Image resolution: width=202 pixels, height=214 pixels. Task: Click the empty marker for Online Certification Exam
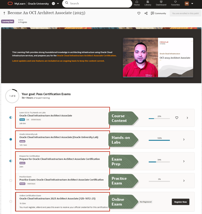[11, 201]
